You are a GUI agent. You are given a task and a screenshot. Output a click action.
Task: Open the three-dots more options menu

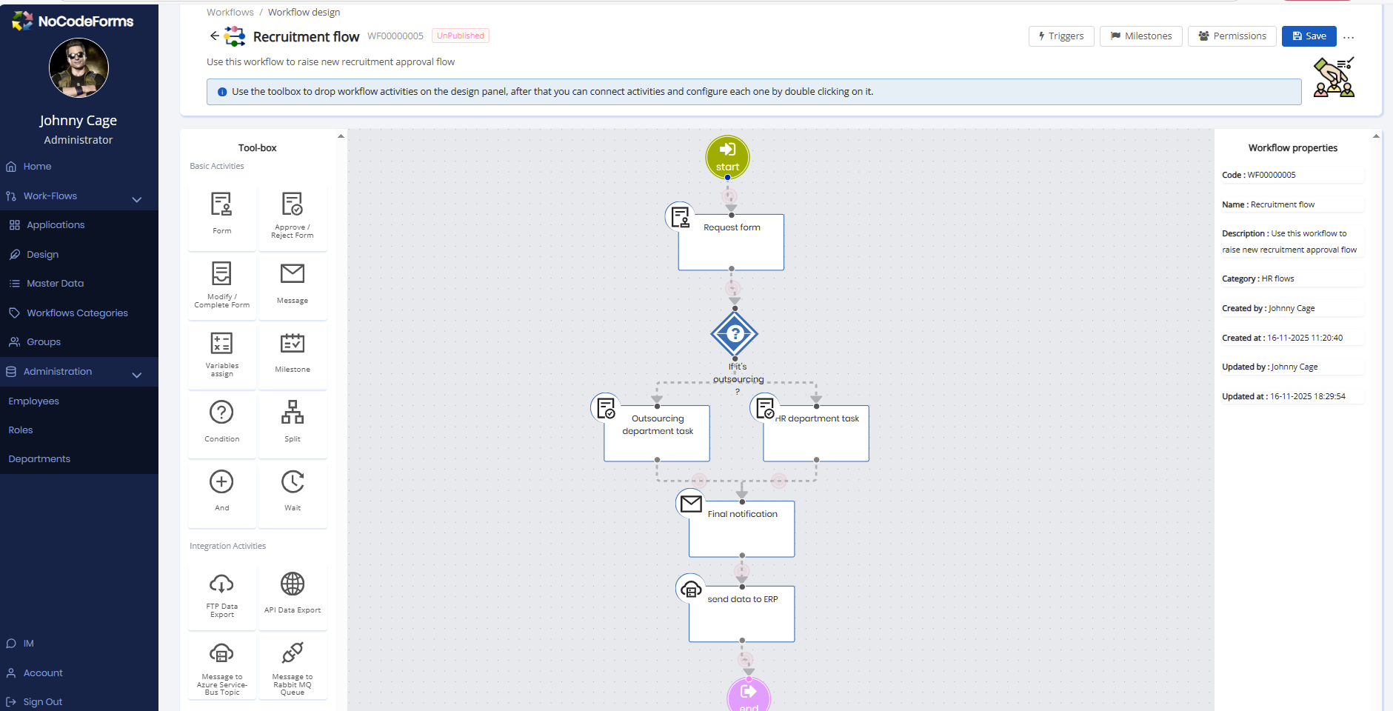coord(1349,37)
